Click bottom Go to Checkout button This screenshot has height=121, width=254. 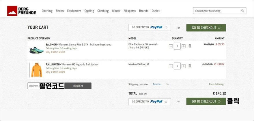coord(206,101)
